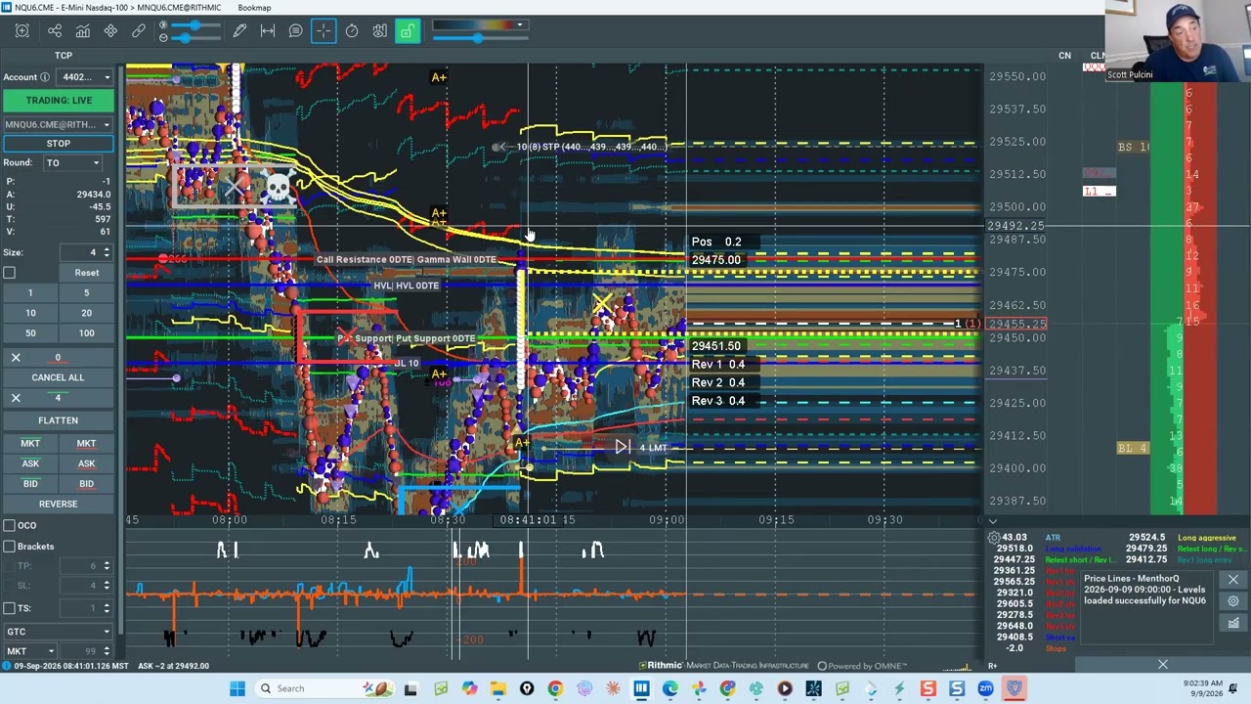The width and height of the screenshot is (1251, 704).
Task: Open the chart indicators icon
Action: (83, 31)
